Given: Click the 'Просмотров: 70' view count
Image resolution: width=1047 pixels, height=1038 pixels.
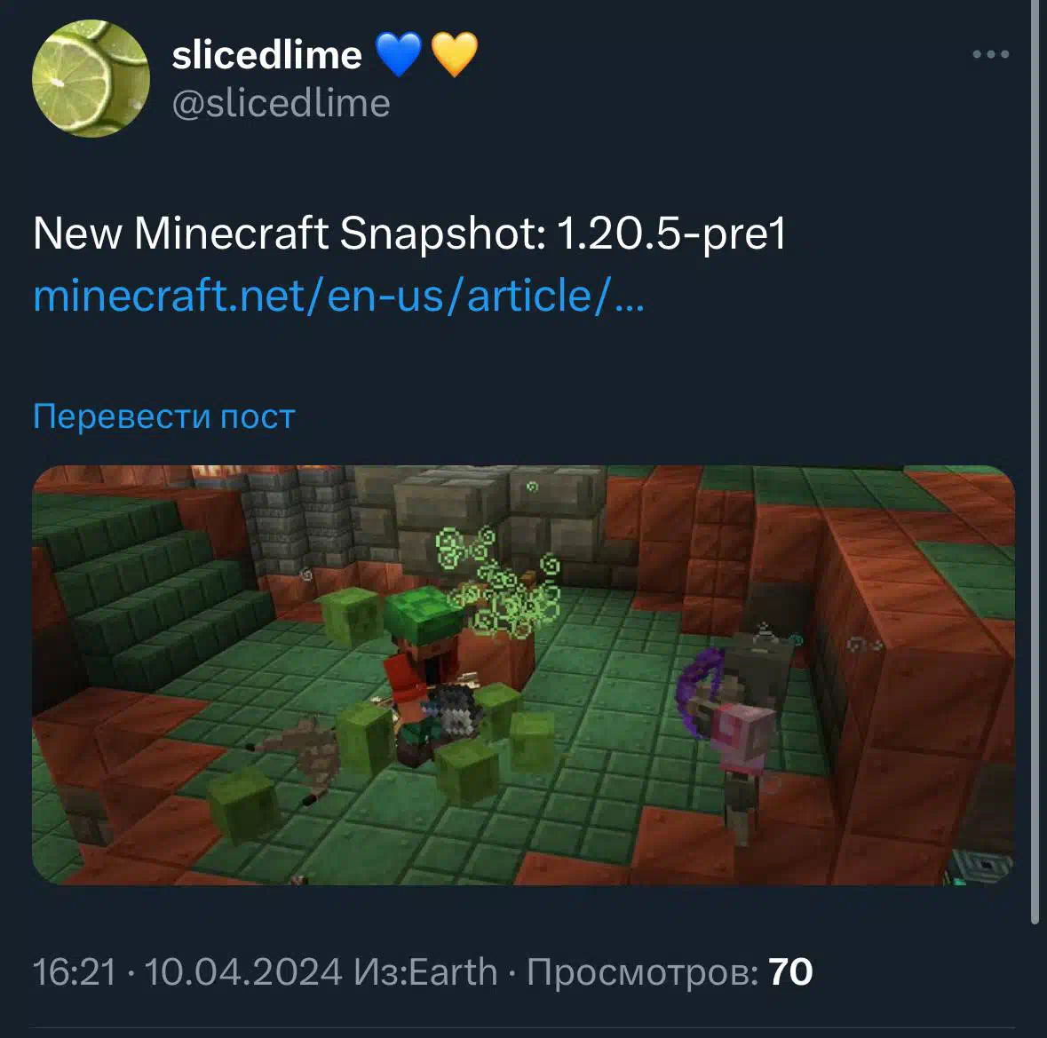Looking at the screenshot, I should pyautogui.click(x=670, y=971).
